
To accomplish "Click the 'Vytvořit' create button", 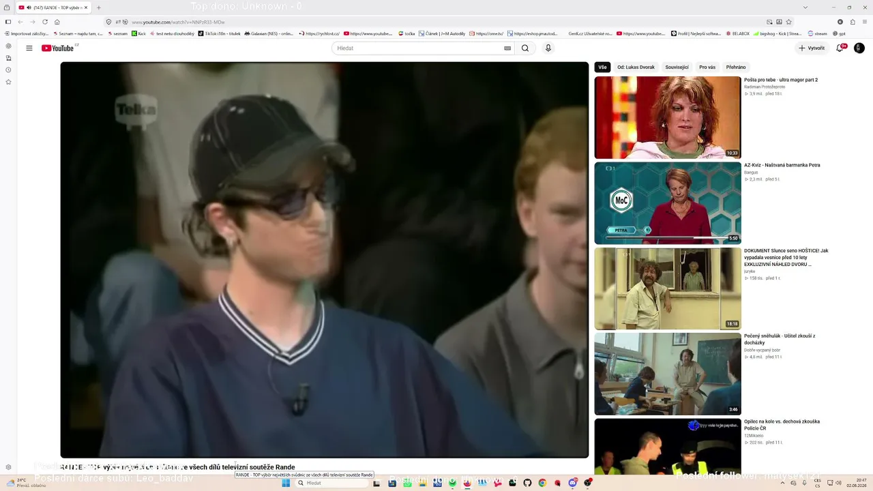I will (x=812, y=48).
